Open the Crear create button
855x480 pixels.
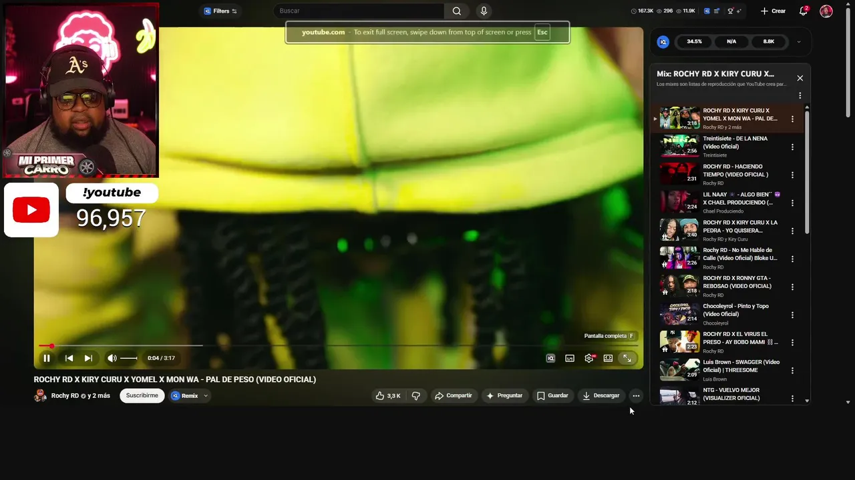coord(773,11)
